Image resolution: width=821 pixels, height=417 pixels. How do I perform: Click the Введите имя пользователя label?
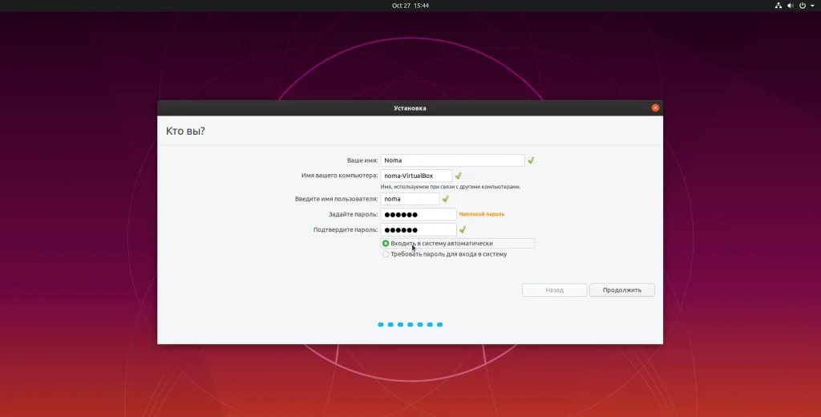pos(336,199)
